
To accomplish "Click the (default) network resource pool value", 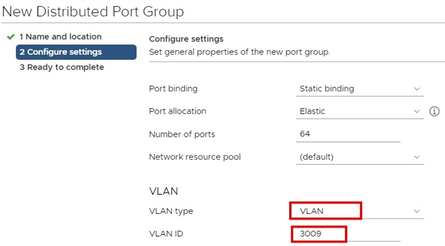I will (x=316, y=157).
